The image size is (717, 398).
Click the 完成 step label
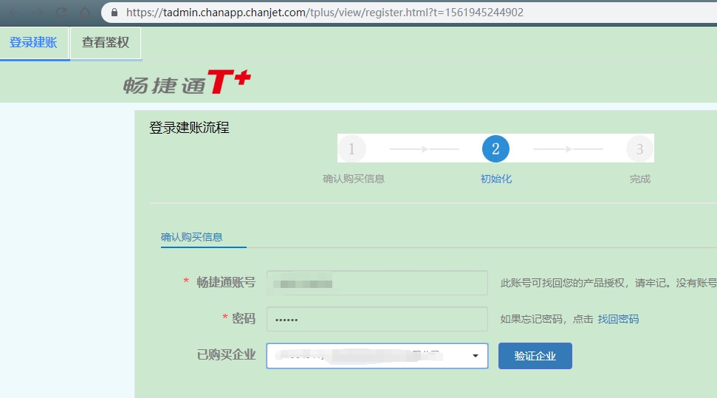[x=639, y=179]
